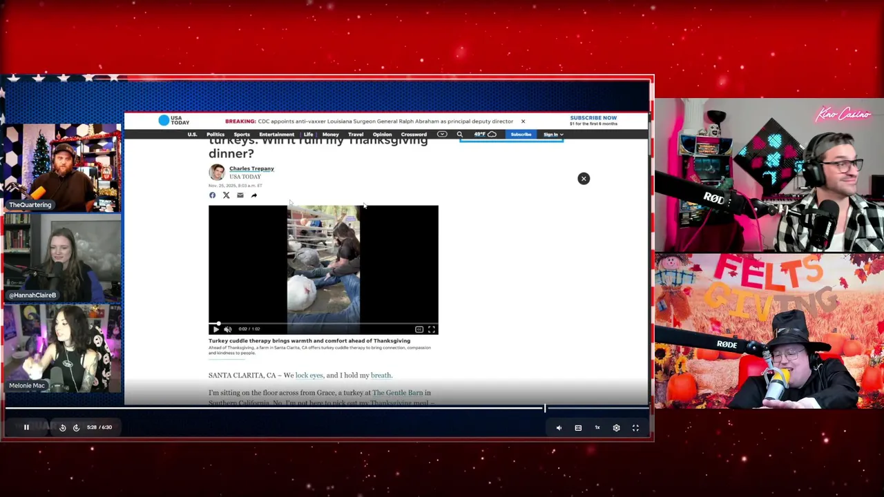
Task: Open the Entertainment section
Action: [276, 135]
